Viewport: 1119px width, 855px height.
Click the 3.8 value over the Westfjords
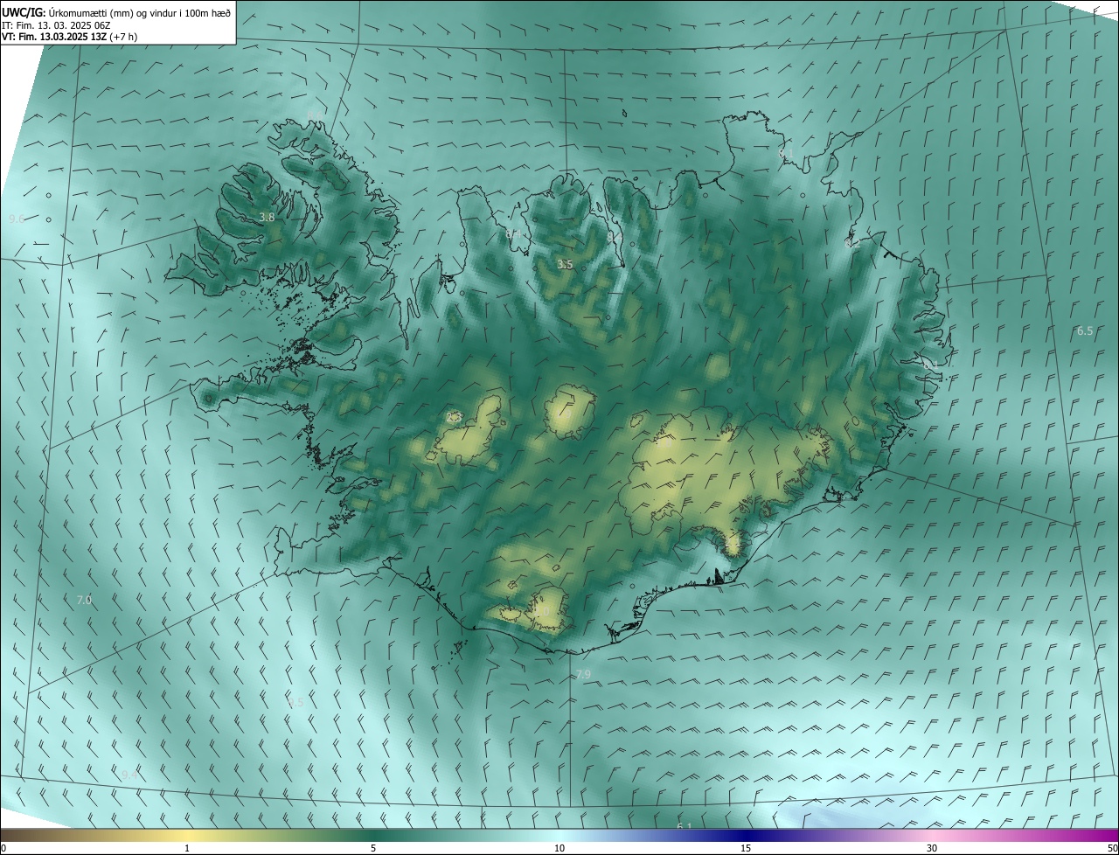(x=268, y=217)
